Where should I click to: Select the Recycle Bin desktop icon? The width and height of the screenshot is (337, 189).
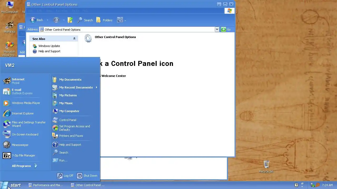pyautogui.click(x=266, y=167)
